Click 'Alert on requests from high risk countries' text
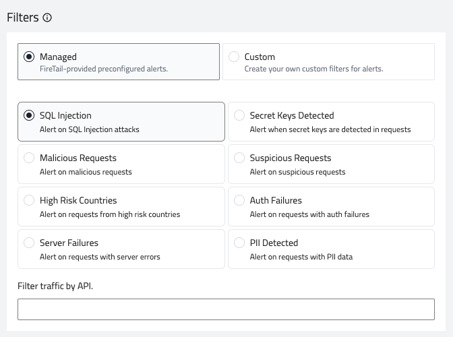Screen dimensions: 453x337 click(110, 214)
